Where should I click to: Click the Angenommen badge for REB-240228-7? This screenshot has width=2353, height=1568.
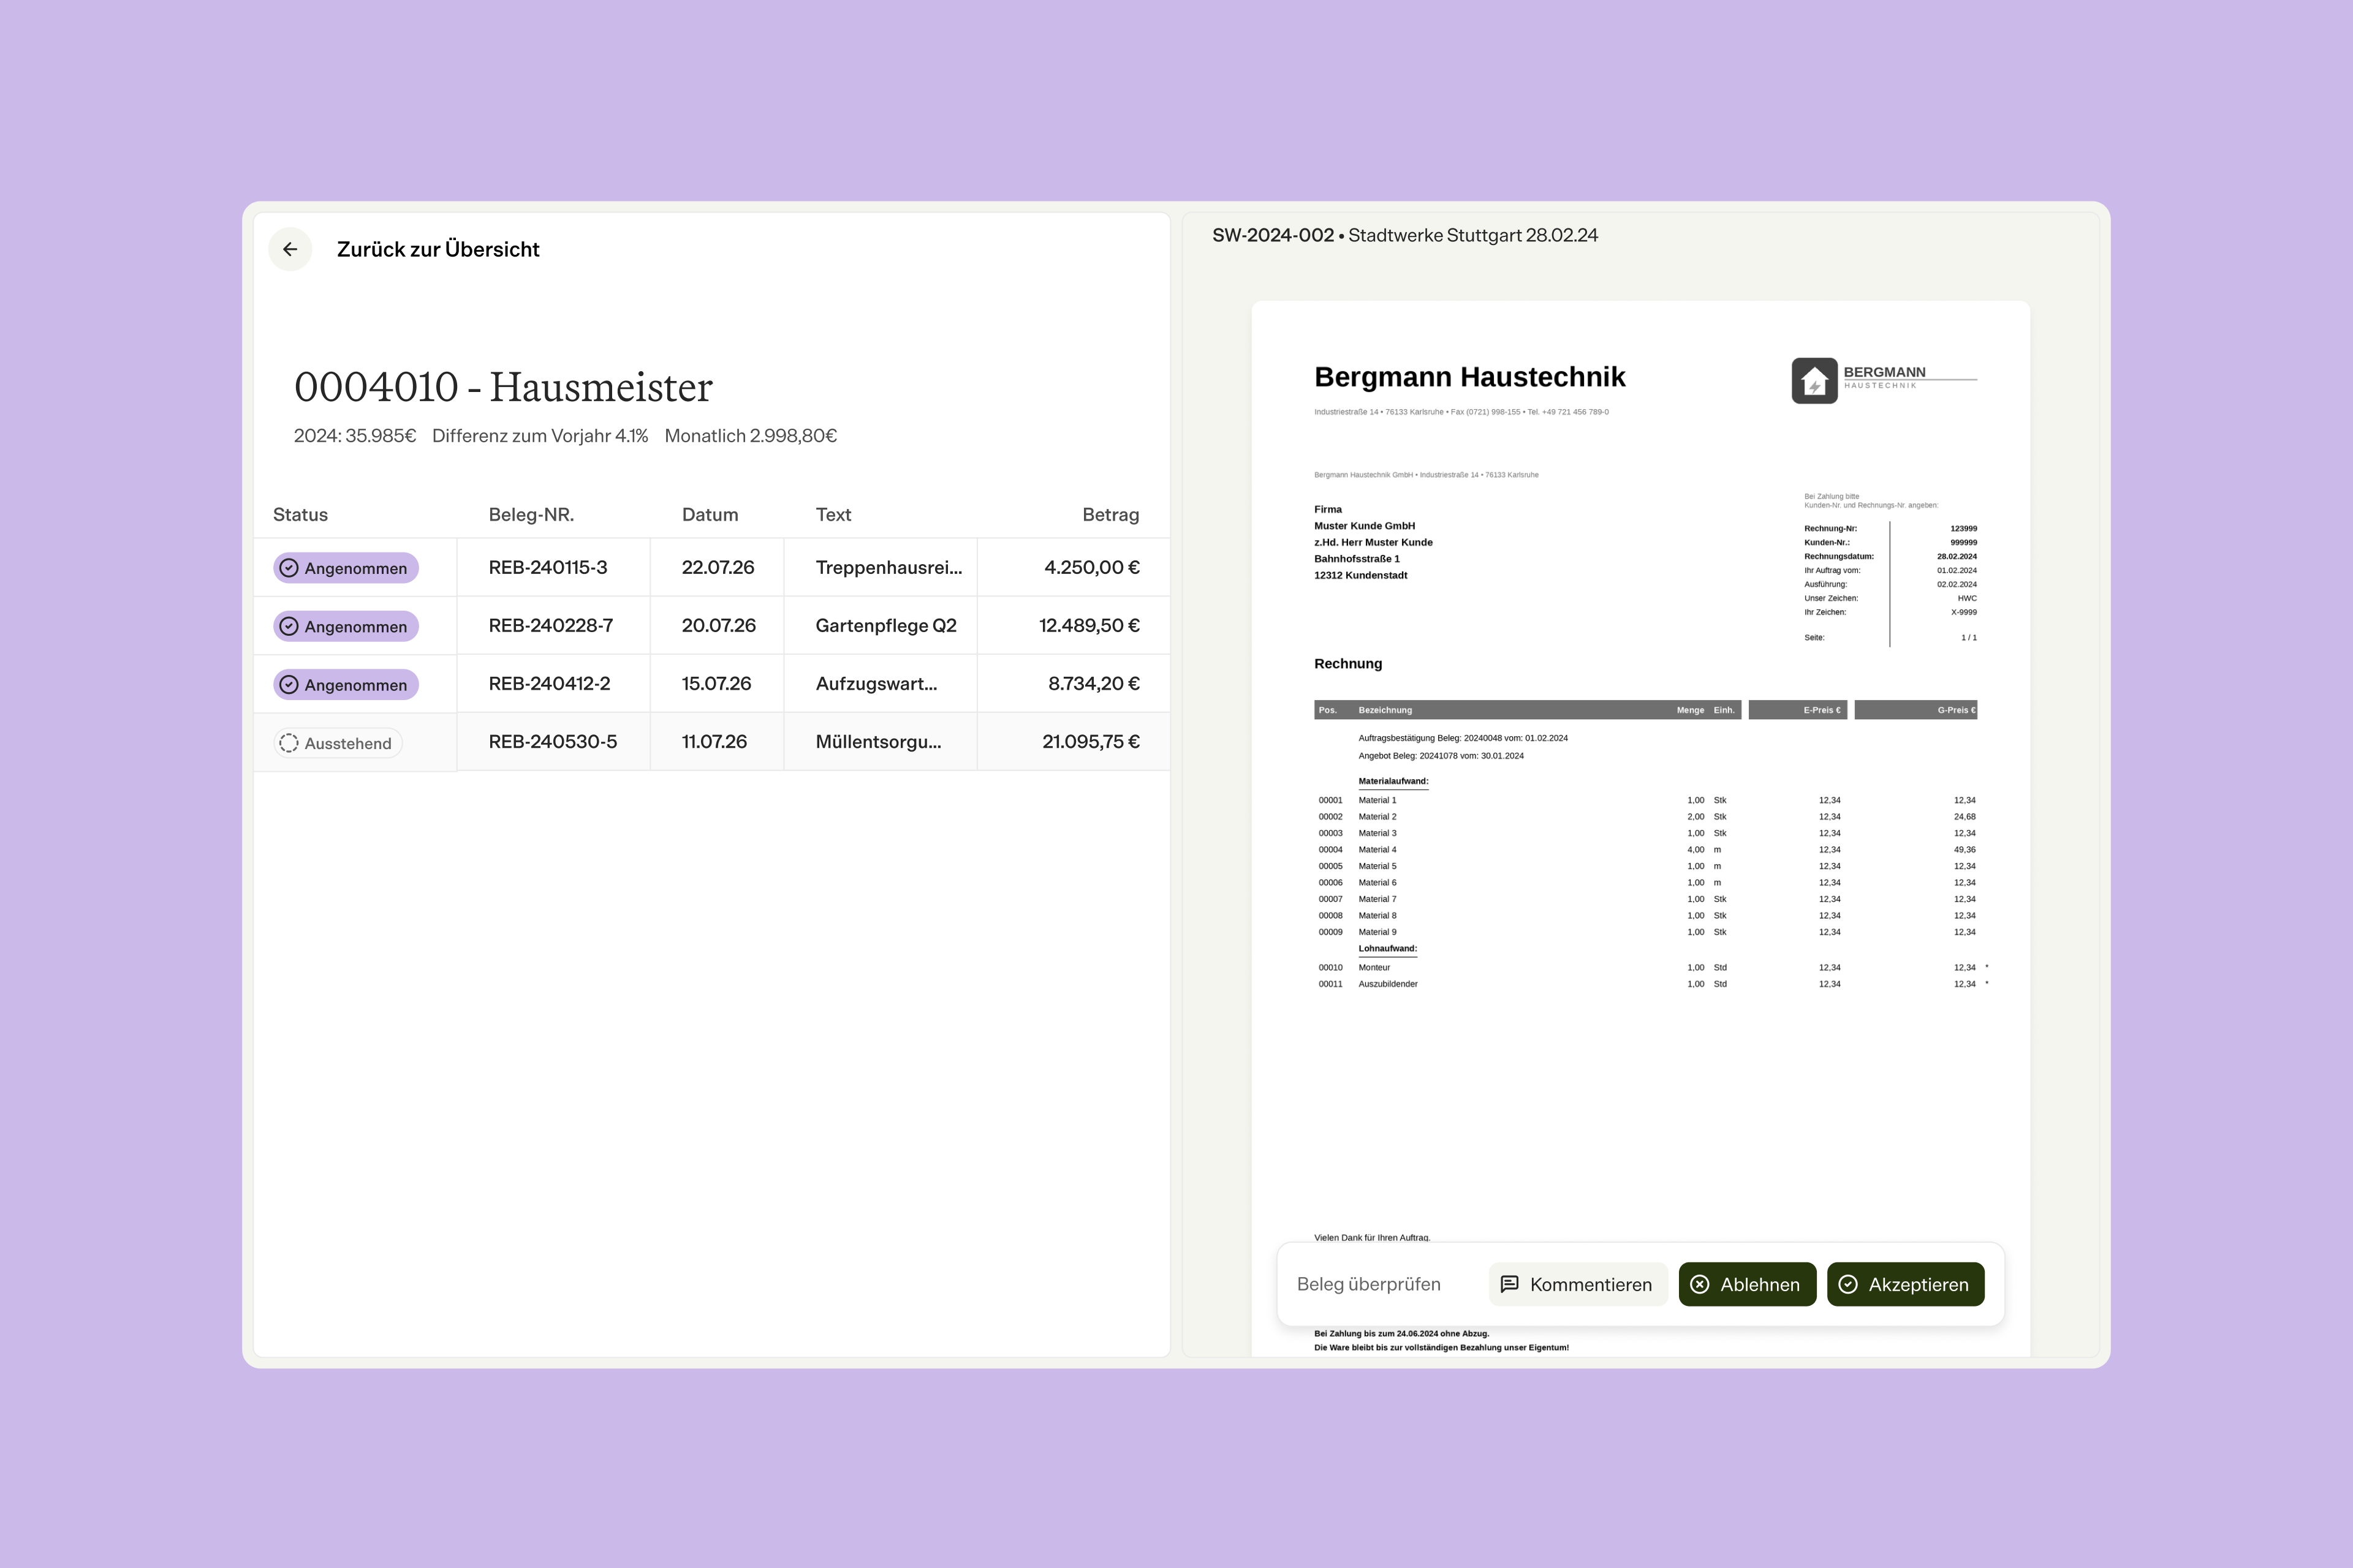pyautogui.click(x=346, y=626)
